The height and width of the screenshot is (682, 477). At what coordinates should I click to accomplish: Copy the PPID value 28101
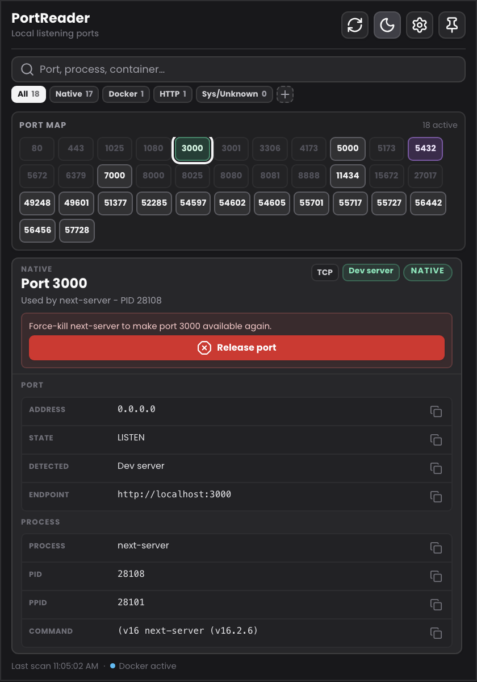tap(436, 605)
